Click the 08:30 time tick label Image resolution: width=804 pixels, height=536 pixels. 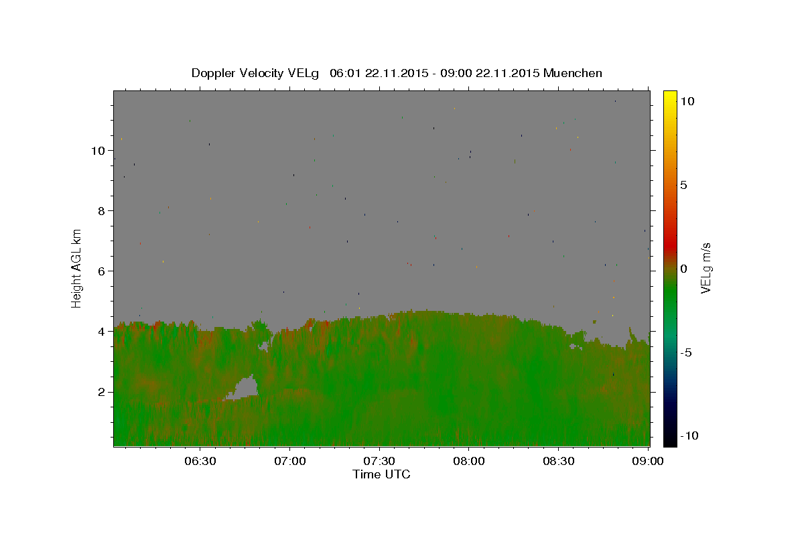(559, 461)
